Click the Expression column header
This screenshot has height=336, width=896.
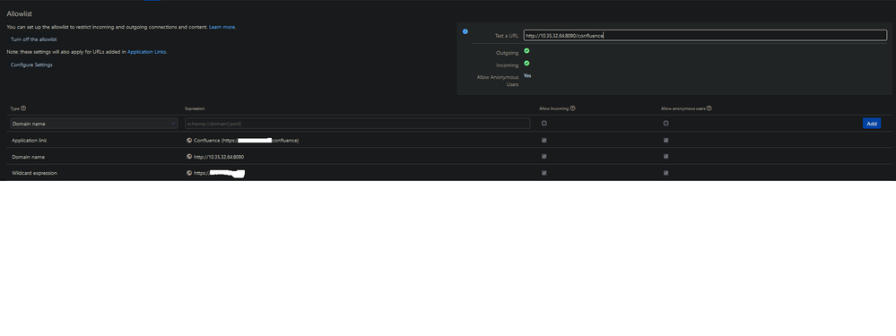click(x=195, y=108)
